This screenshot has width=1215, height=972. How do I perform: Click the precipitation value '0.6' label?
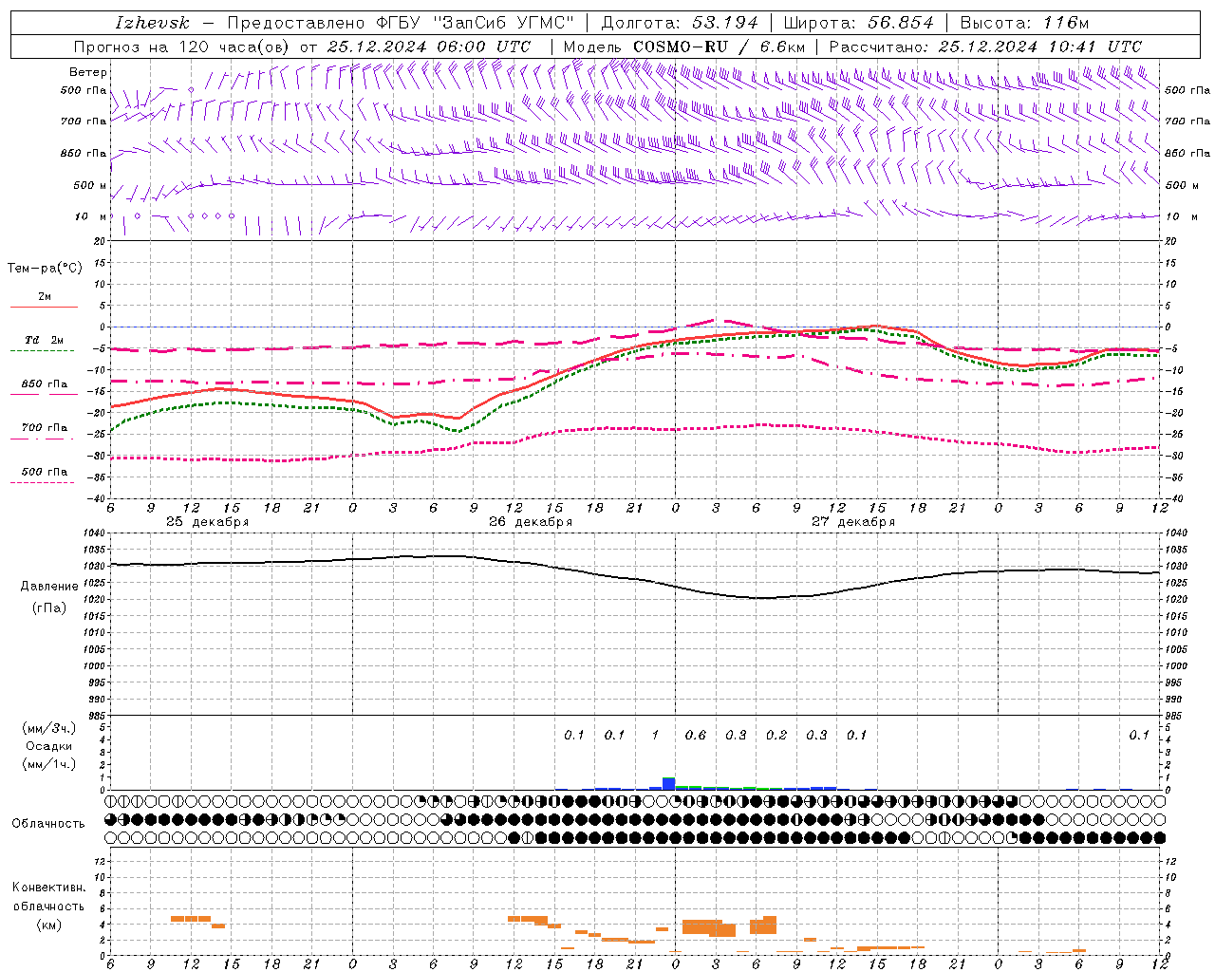pyautogui.click(x=696, y=735)
